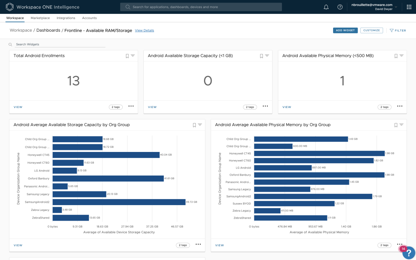This screenshot has height=260, width=416.
Task: Open the floating help bubble with 14 badge
Action: [409, 253]
